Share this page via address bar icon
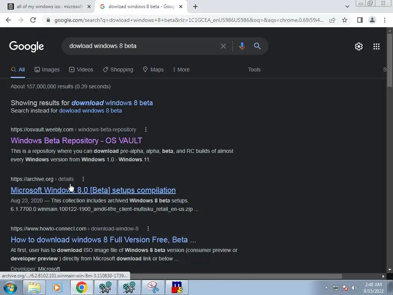This screenshot has width=393, height=295. pos(332,20)
